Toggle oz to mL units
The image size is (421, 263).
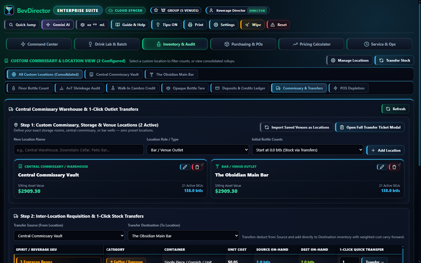point(92,25)
